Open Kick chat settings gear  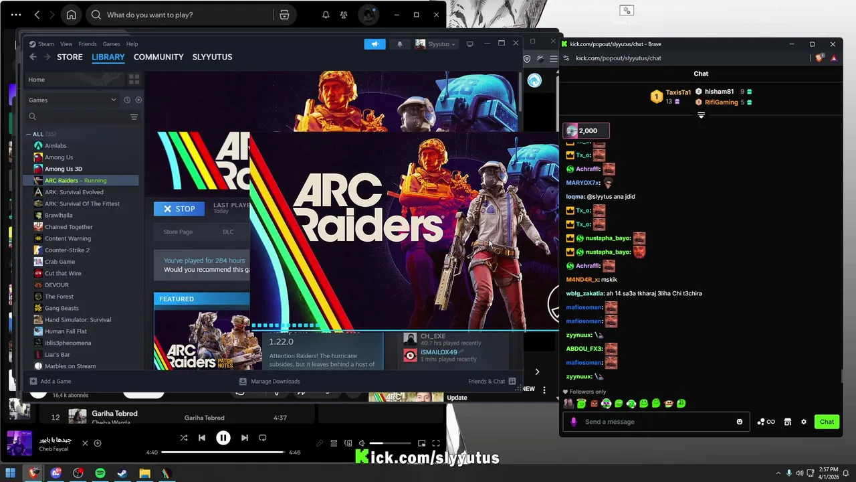point(804,422)
